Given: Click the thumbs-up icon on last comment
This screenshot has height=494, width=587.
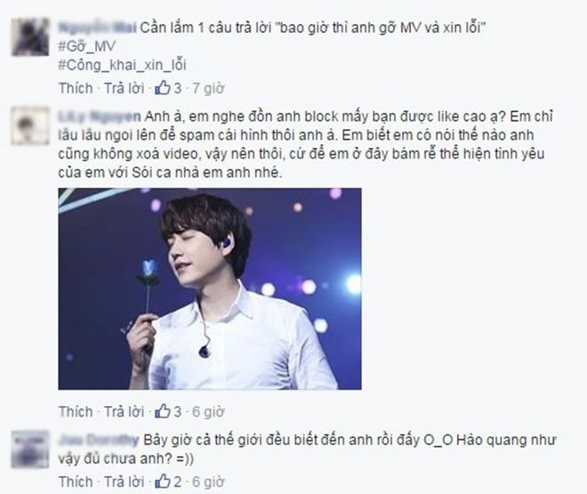Looking at the screenshot, I should click(x=163, y=482).
